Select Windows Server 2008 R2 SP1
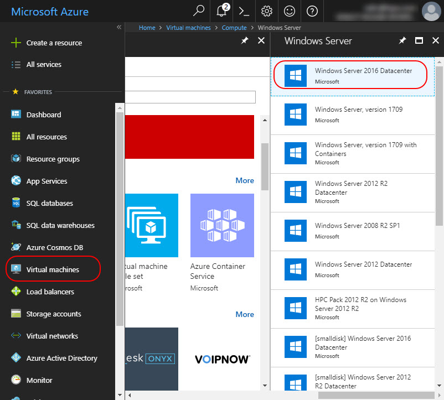Viewport: 444px width, 400px height. tap(353, 231)
